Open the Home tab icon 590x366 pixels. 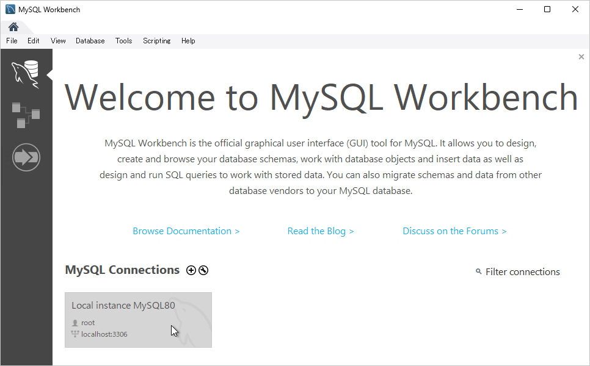(x=13, y=27)
